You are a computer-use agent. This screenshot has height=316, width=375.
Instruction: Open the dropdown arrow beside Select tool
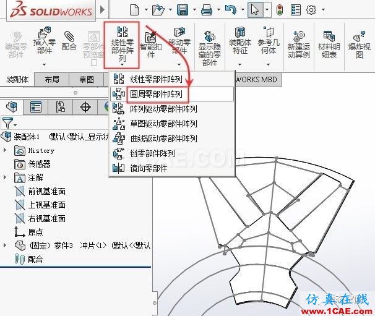pyautogui.click(x=267, y=10)
